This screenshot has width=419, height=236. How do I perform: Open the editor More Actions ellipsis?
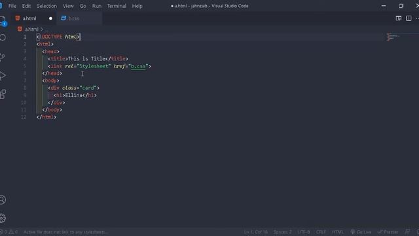click(417, 18)
